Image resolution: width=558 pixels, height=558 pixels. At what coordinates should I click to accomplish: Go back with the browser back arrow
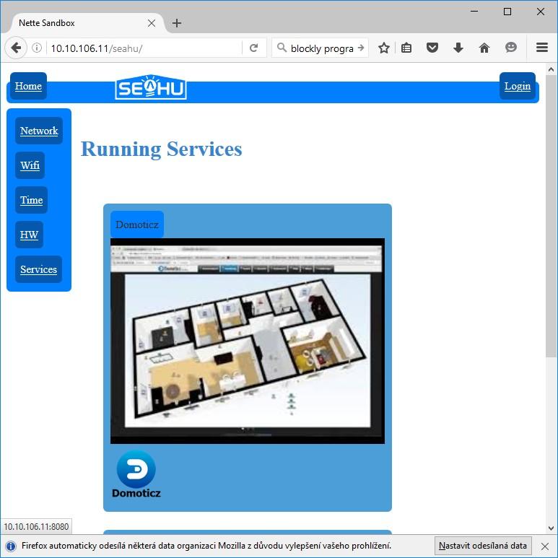[x=16, y=48]
